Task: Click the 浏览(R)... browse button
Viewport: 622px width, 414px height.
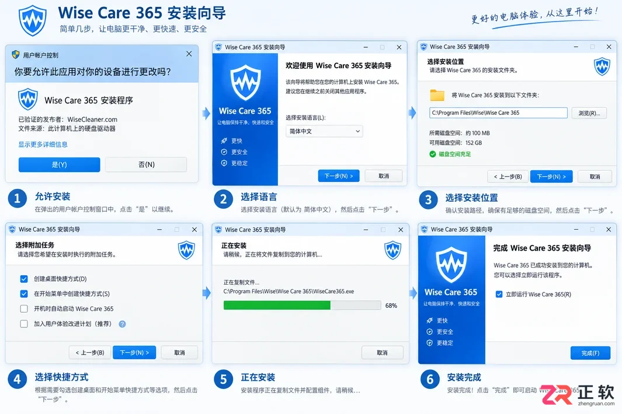Action: pos(589,113)
